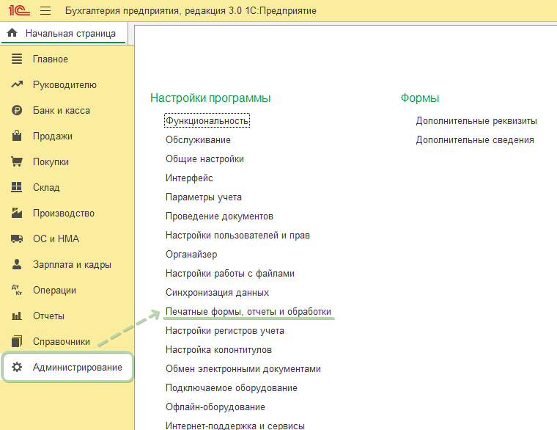Open Настройки регистров учета
557x430 pixels.
point(225,331)
